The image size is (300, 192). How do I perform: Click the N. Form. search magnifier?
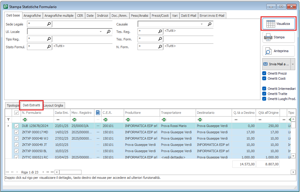160,46
